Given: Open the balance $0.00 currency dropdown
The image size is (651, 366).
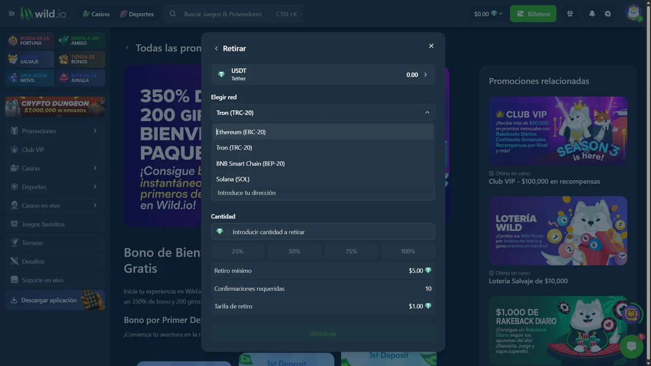Looking at the screenshot, I should pos(488,14).
